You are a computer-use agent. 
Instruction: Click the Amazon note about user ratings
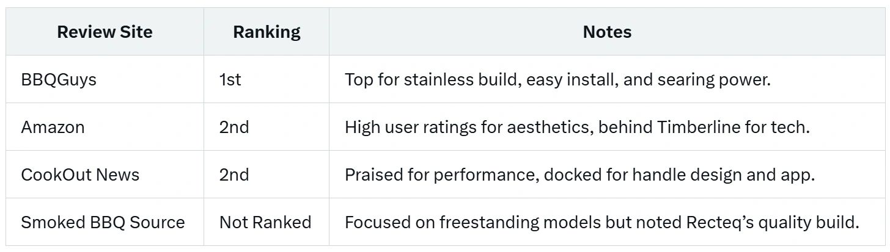click(x=577, y=127)
